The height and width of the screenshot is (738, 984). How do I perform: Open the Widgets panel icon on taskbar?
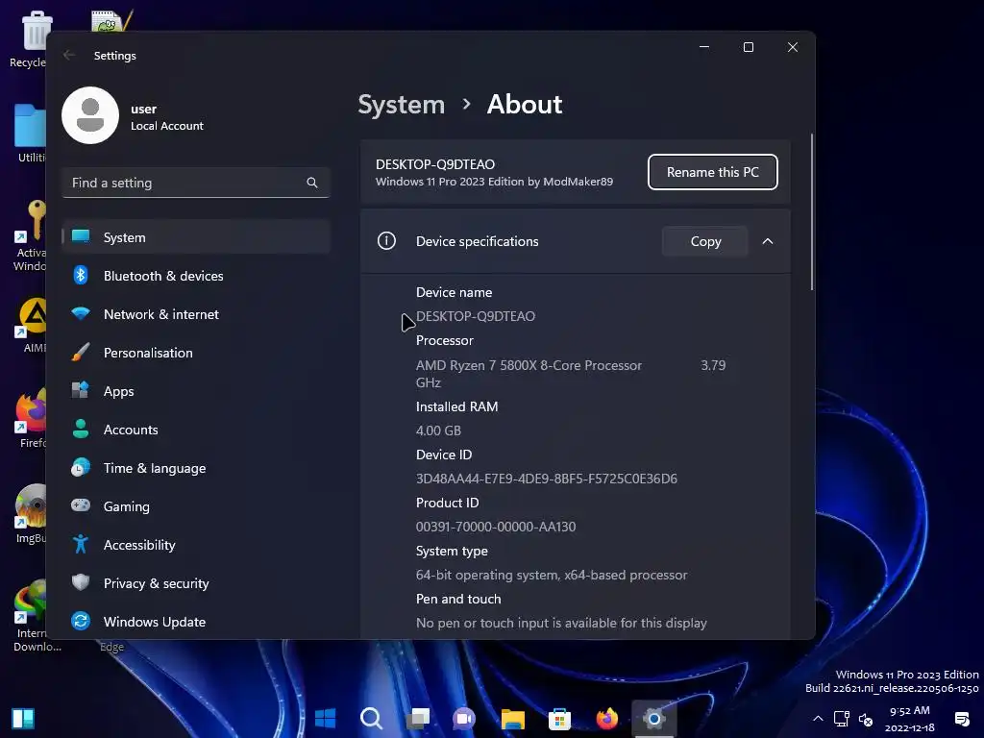(x=23, y=719)
